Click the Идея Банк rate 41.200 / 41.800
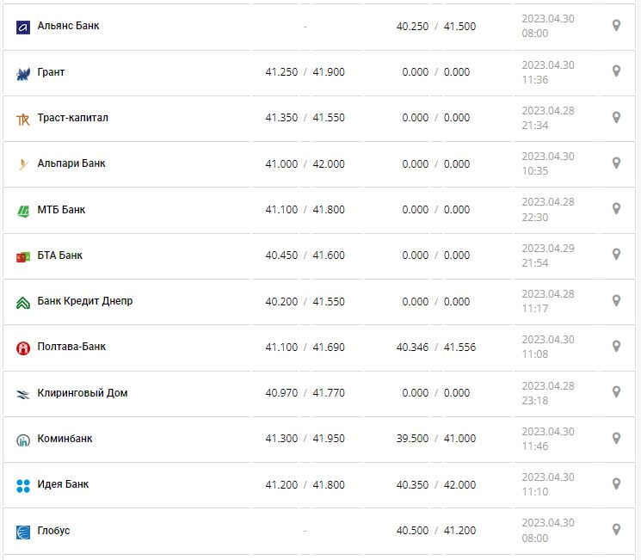The height and width of the screenshot is (560, 641). coord(305,484)
